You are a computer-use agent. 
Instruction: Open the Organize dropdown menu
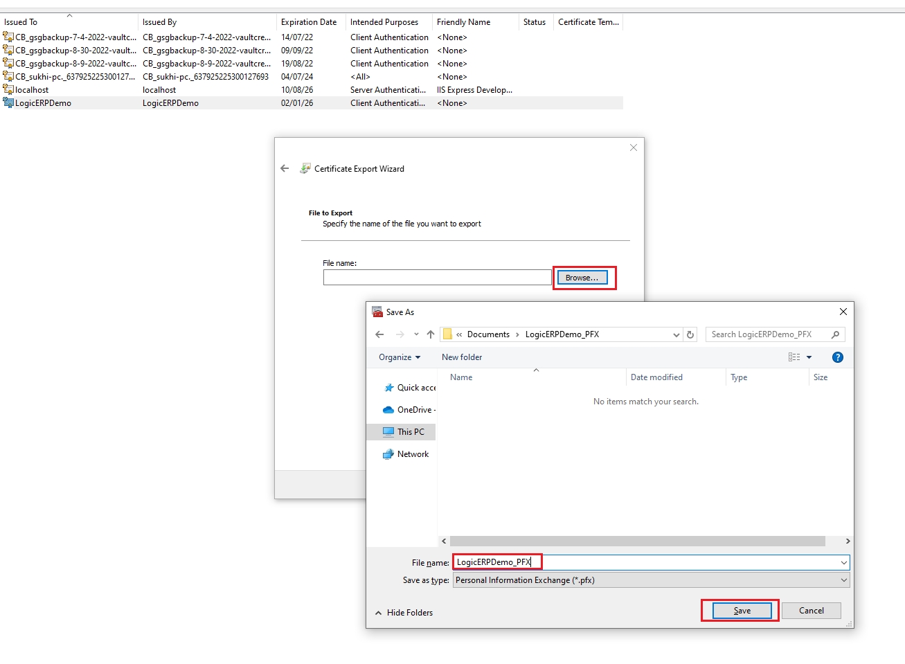400,357
